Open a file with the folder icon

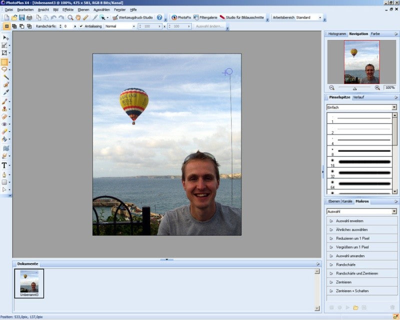(x=14, y=17)
